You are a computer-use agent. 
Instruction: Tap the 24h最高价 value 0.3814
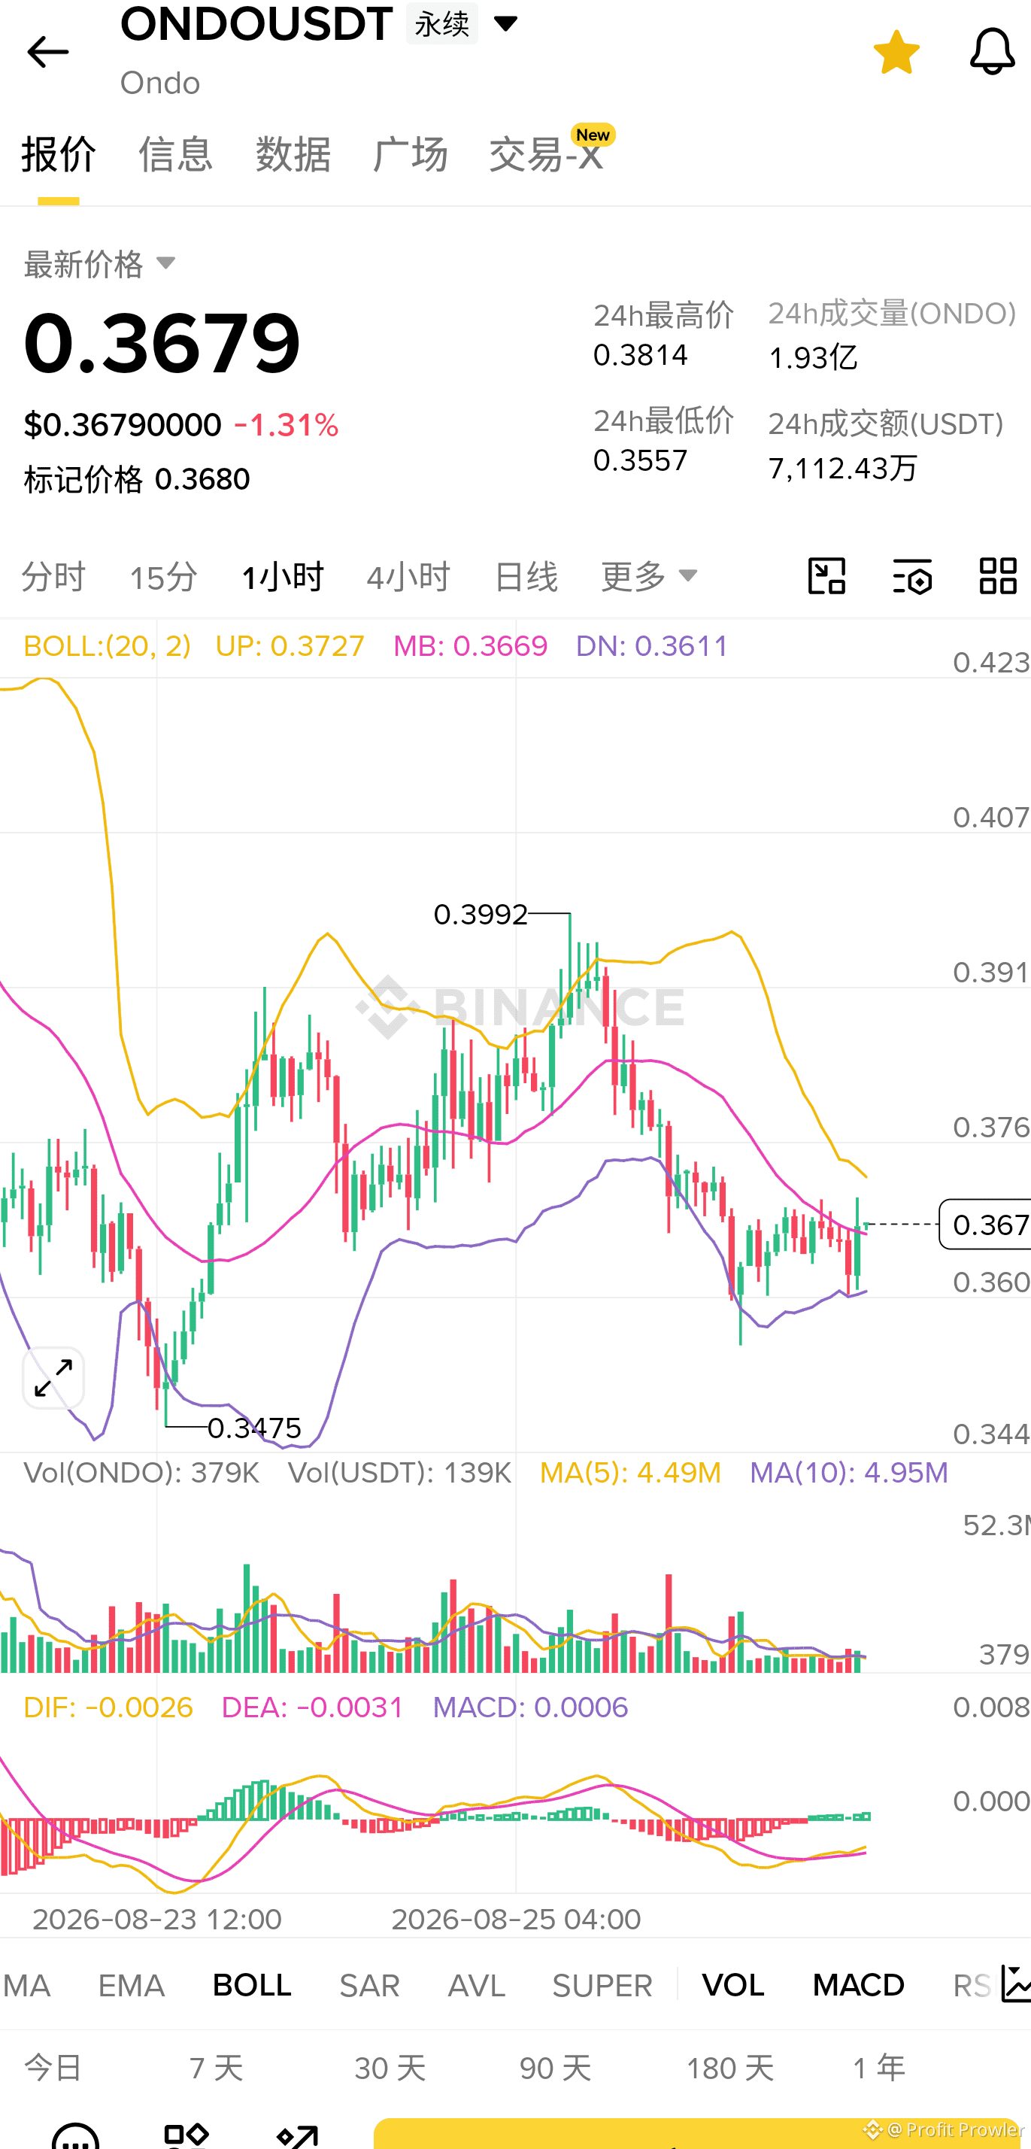pos(641,355)
